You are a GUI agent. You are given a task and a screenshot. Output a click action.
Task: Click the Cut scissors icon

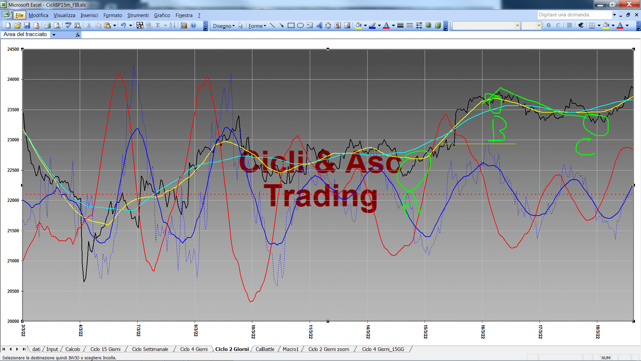click(x=89, y=25)
